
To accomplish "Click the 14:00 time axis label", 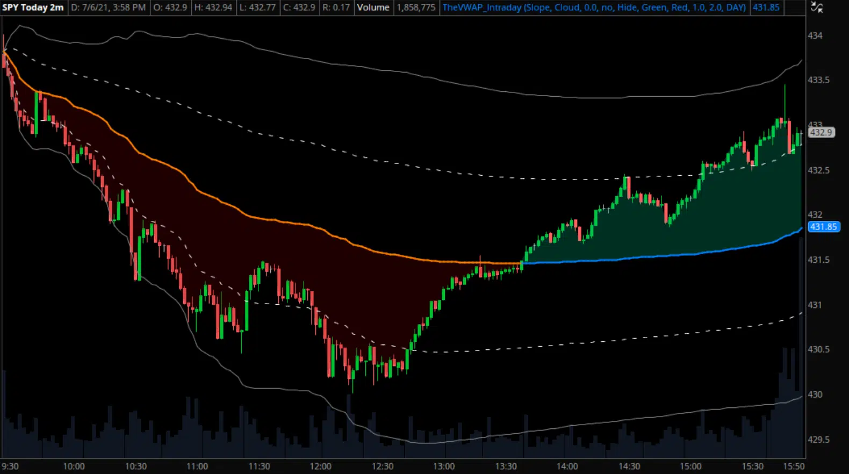I will [x=567, y=466].
